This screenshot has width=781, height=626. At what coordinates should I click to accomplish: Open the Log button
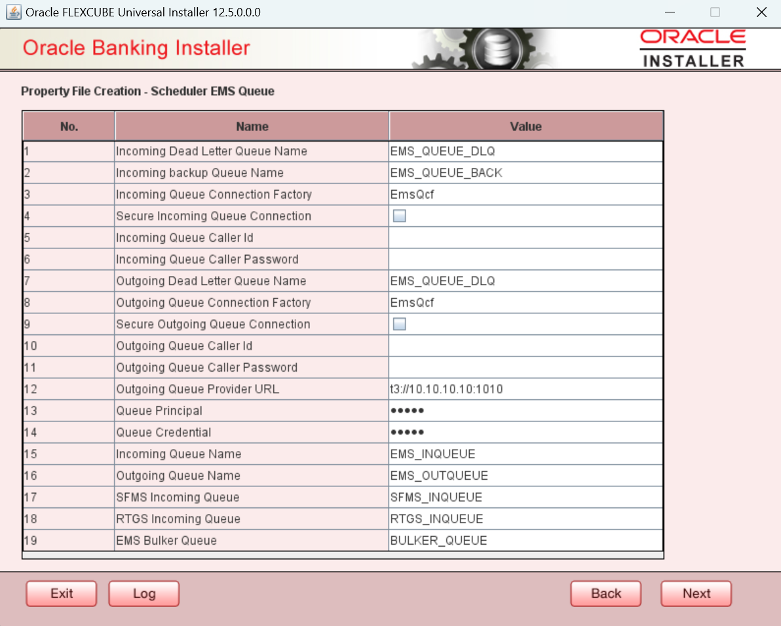click(x=144, y=594)
